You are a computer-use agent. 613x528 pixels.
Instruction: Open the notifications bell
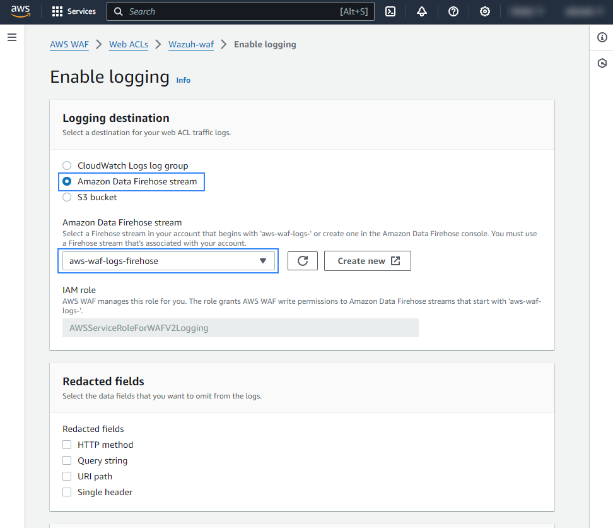(x=422, y=11)
